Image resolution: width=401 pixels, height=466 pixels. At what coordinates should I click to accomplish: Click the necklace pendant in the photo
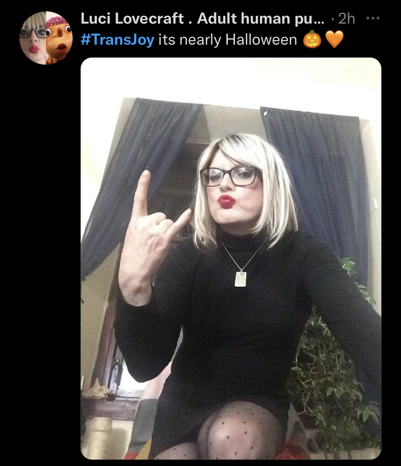(x=241, y=279)
